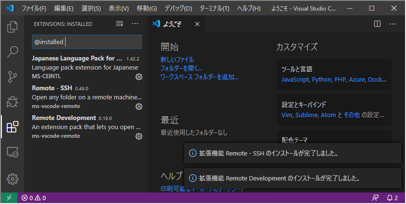Click the Python link
The image size is (406, 204).
click(322, 79)
